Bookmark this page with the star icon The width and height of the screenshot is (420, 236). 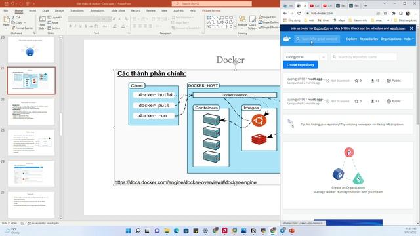[385, 13]
